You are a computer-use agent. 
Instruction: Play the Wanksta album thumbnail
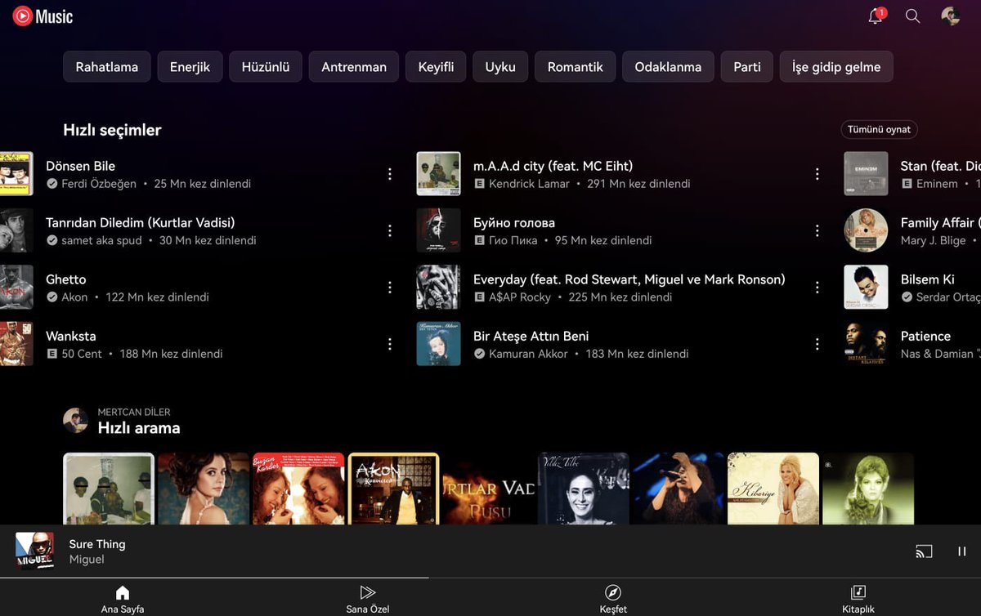[x=16, y=344]
